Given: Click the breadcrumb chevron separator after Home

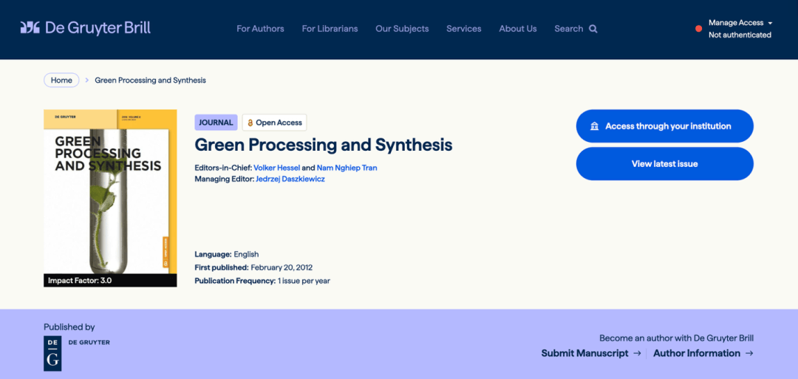Looking at the screenshot, I should (x=87, y=81).
